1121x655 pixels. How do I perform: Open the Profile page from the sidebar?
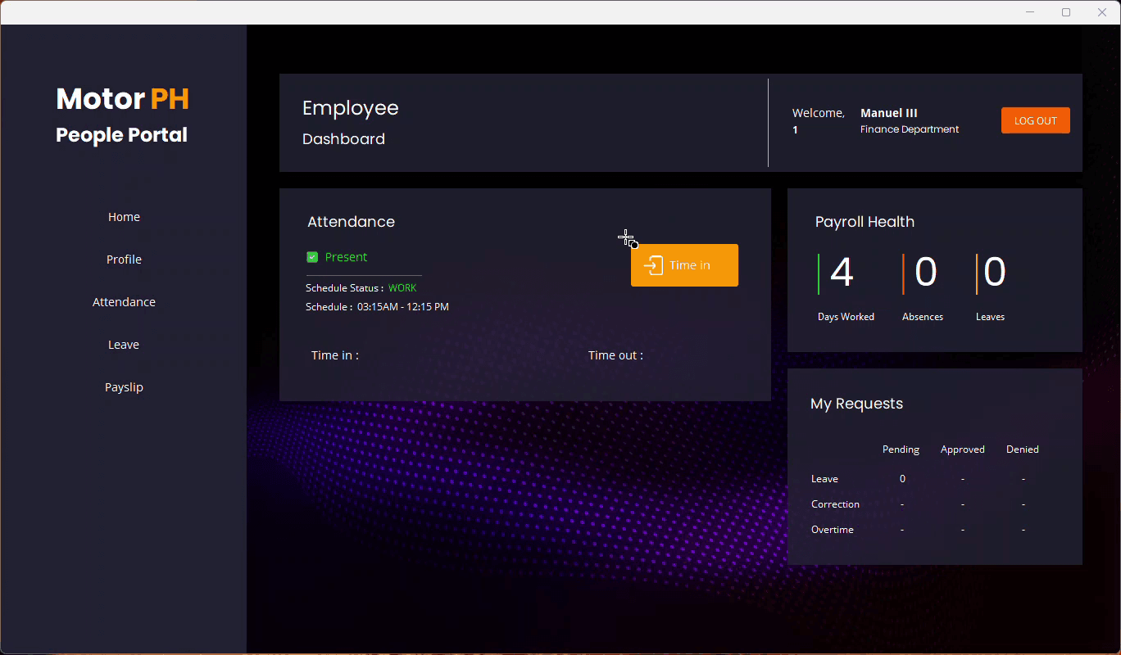pos(124,259)
